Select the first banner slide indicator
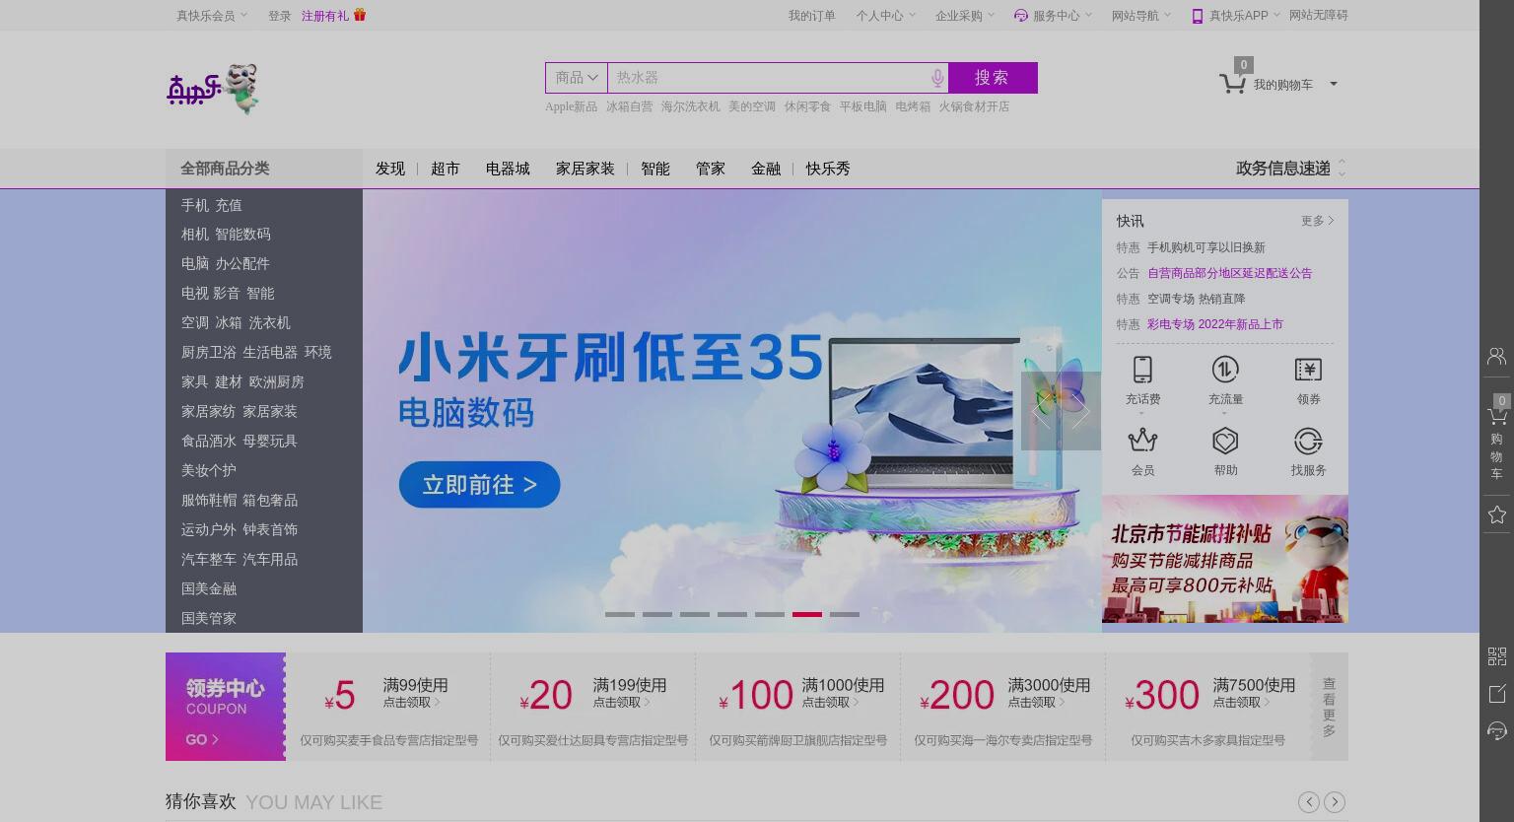 [620, 614]
